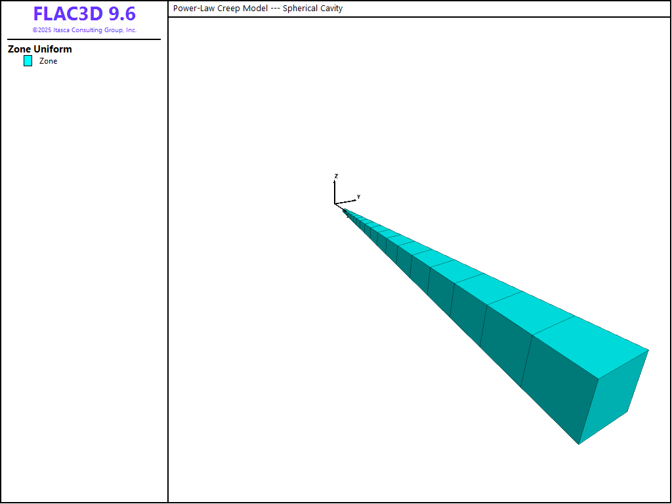Open the Itasca Consulting Group copyright text
Image resolution: width=672 pixels, height=504 pixels.
coord(84,30)
